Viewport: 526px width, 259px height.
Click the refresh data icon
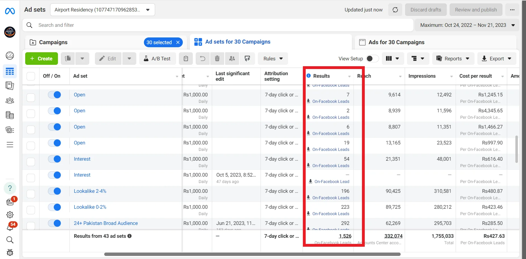[395, 10]
